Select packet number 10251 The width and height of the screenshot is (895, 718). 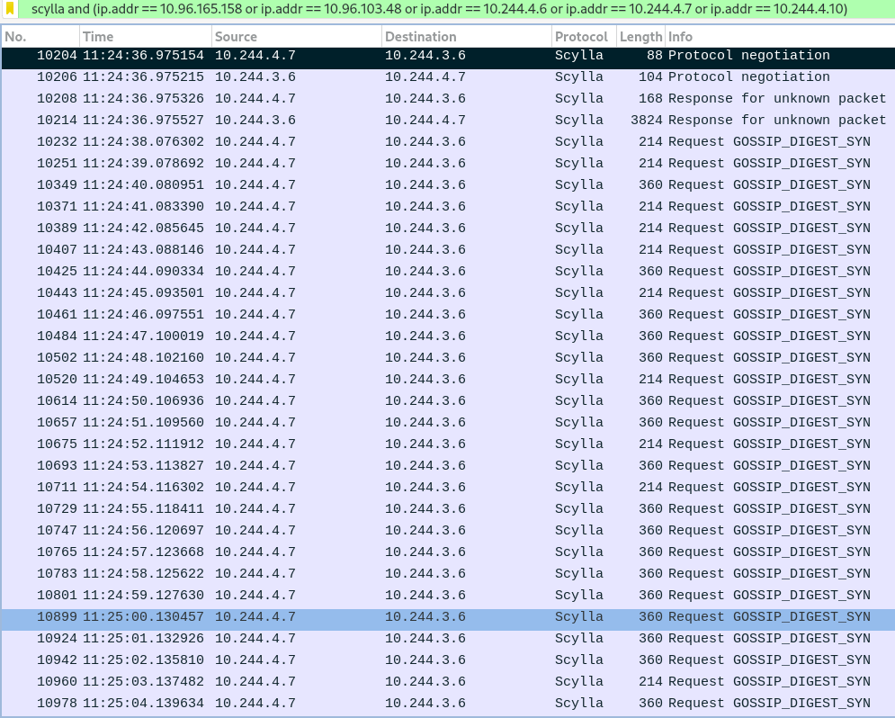[448, 164]
